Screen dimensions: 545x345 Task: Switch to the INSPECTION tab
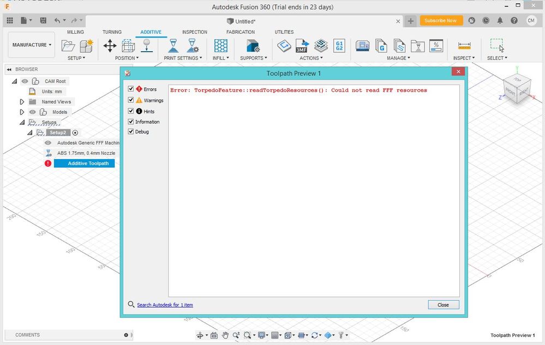[x=195, y=32]
